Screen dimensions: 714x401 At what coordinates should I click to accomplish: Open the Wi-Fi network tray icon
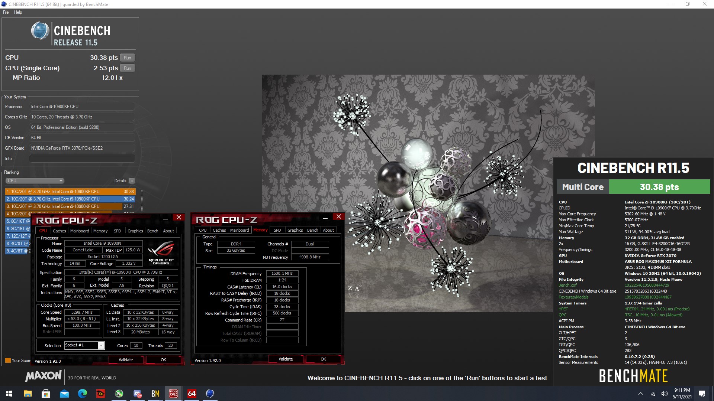click(x=653, y=394)
